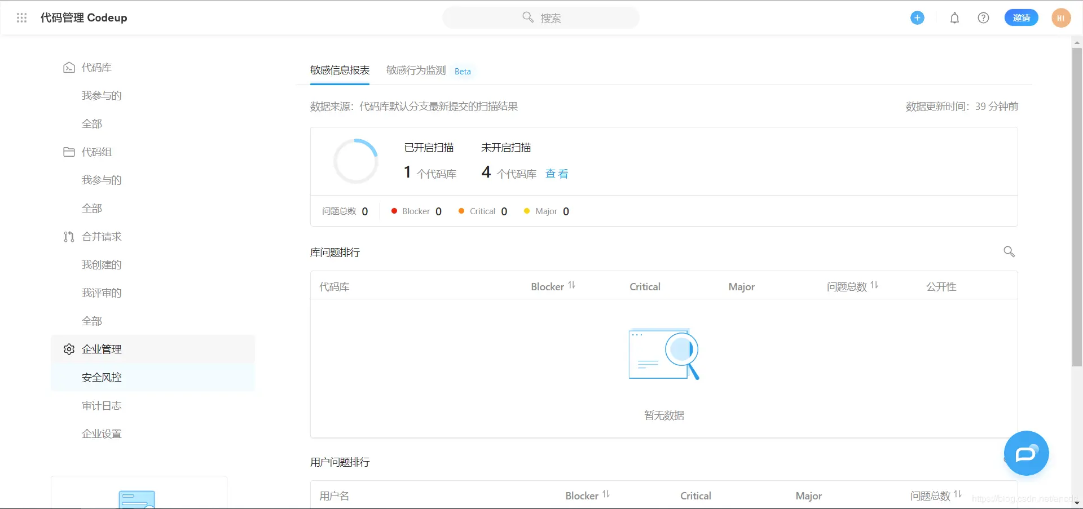Switch to the 敏感行为监测 tab
1083x509 pixels.
click(x=415, y=70)
